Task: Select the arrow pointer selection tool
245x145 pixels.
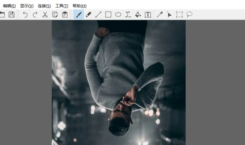Action: coord(169,14)
